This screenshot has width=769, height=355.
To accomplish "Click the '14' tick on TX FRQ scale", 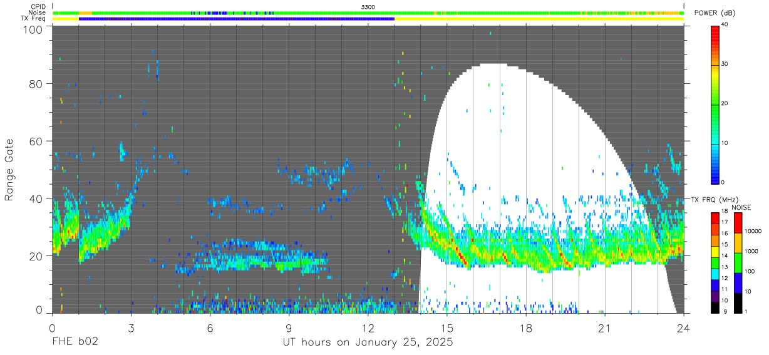I will click(726, 256).
